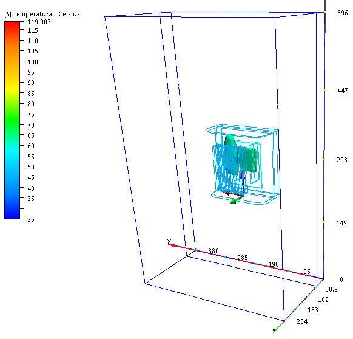Click the 190 label on X axis

coord(274,264)
